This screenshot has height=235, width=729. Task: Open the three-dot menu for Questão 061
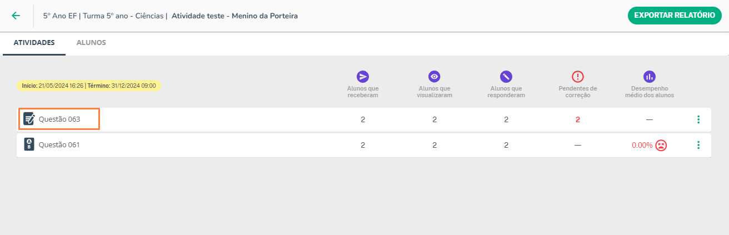click(x=698, y=145)
